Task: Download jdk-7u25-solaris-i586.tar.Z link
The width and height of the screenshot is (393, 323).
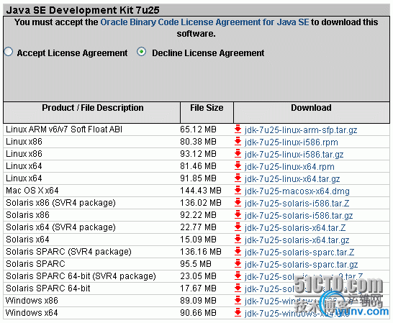Action: tap(297, 203)
